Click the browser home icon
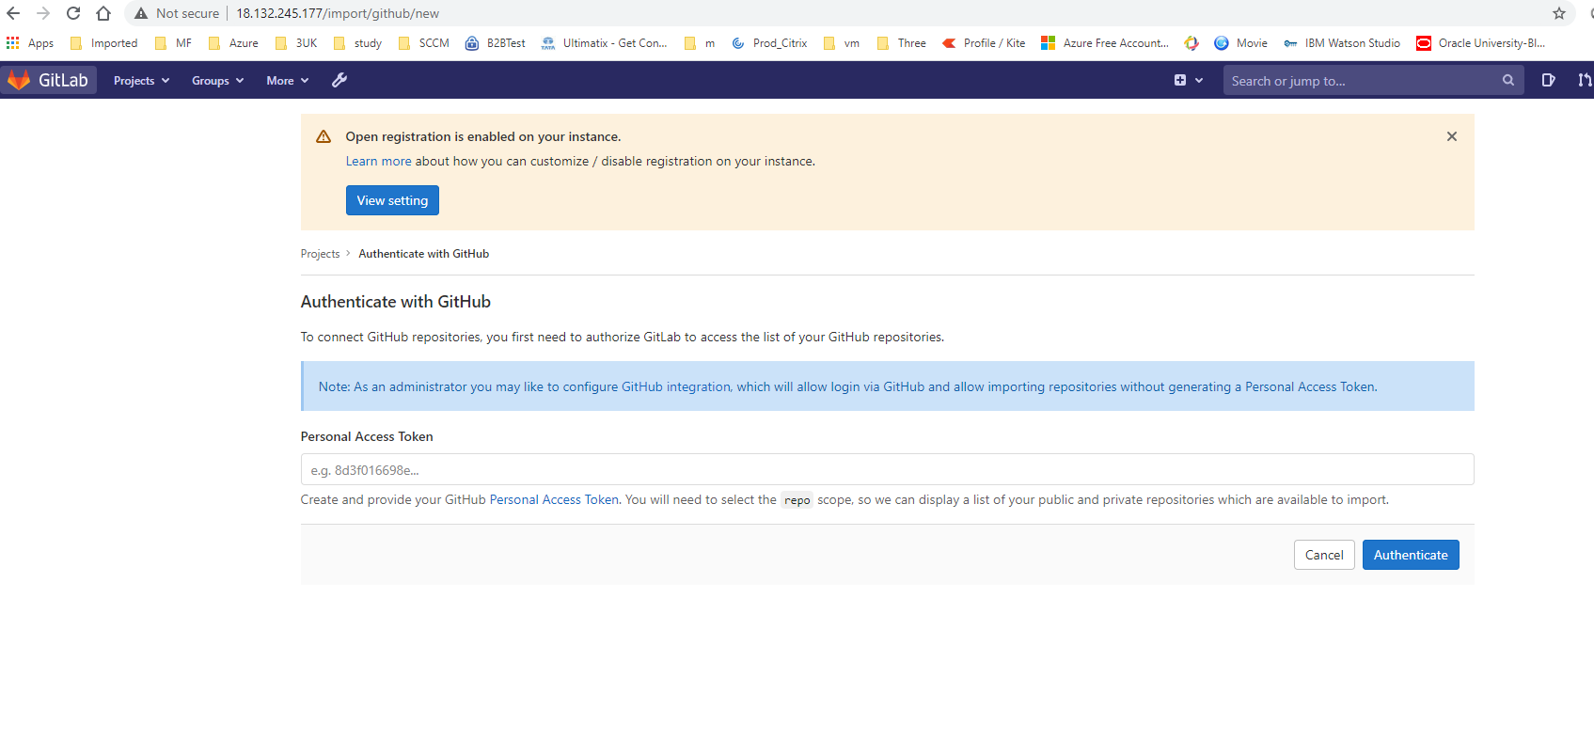This screenshot has width=1594, height=740. pos(103,13)
